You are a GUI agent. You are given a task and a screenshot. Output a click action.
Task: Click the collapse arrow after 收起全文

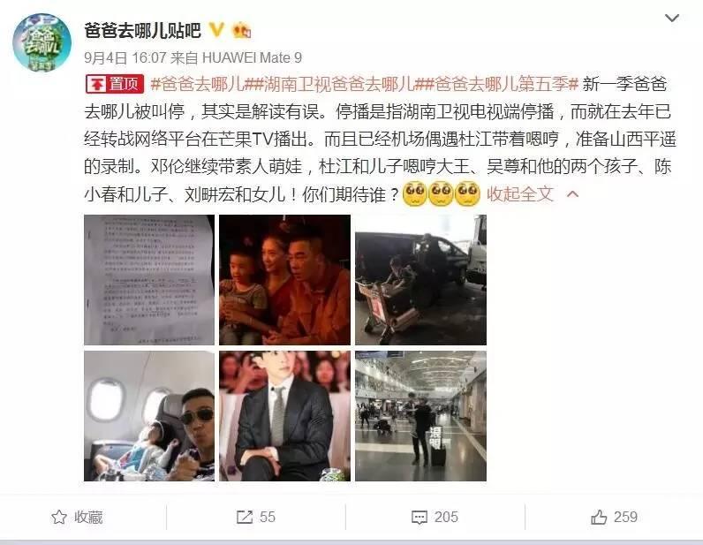573,194
